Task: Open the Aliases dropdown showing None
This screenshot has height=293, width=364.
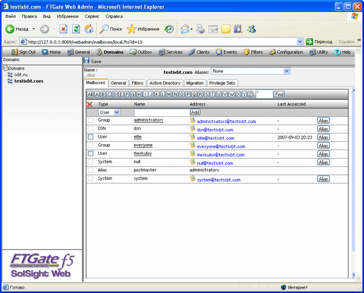Action: pos(287,71)
